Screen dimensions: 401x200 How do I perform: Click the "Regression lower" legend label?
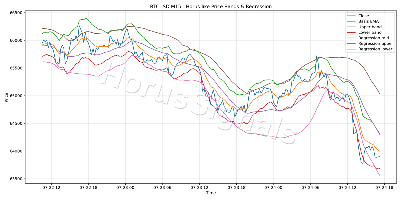(375, 49)
